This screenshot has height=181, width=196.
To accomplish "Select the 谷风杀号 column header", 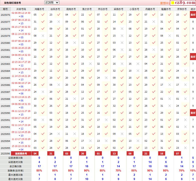I will click(55, 9).
